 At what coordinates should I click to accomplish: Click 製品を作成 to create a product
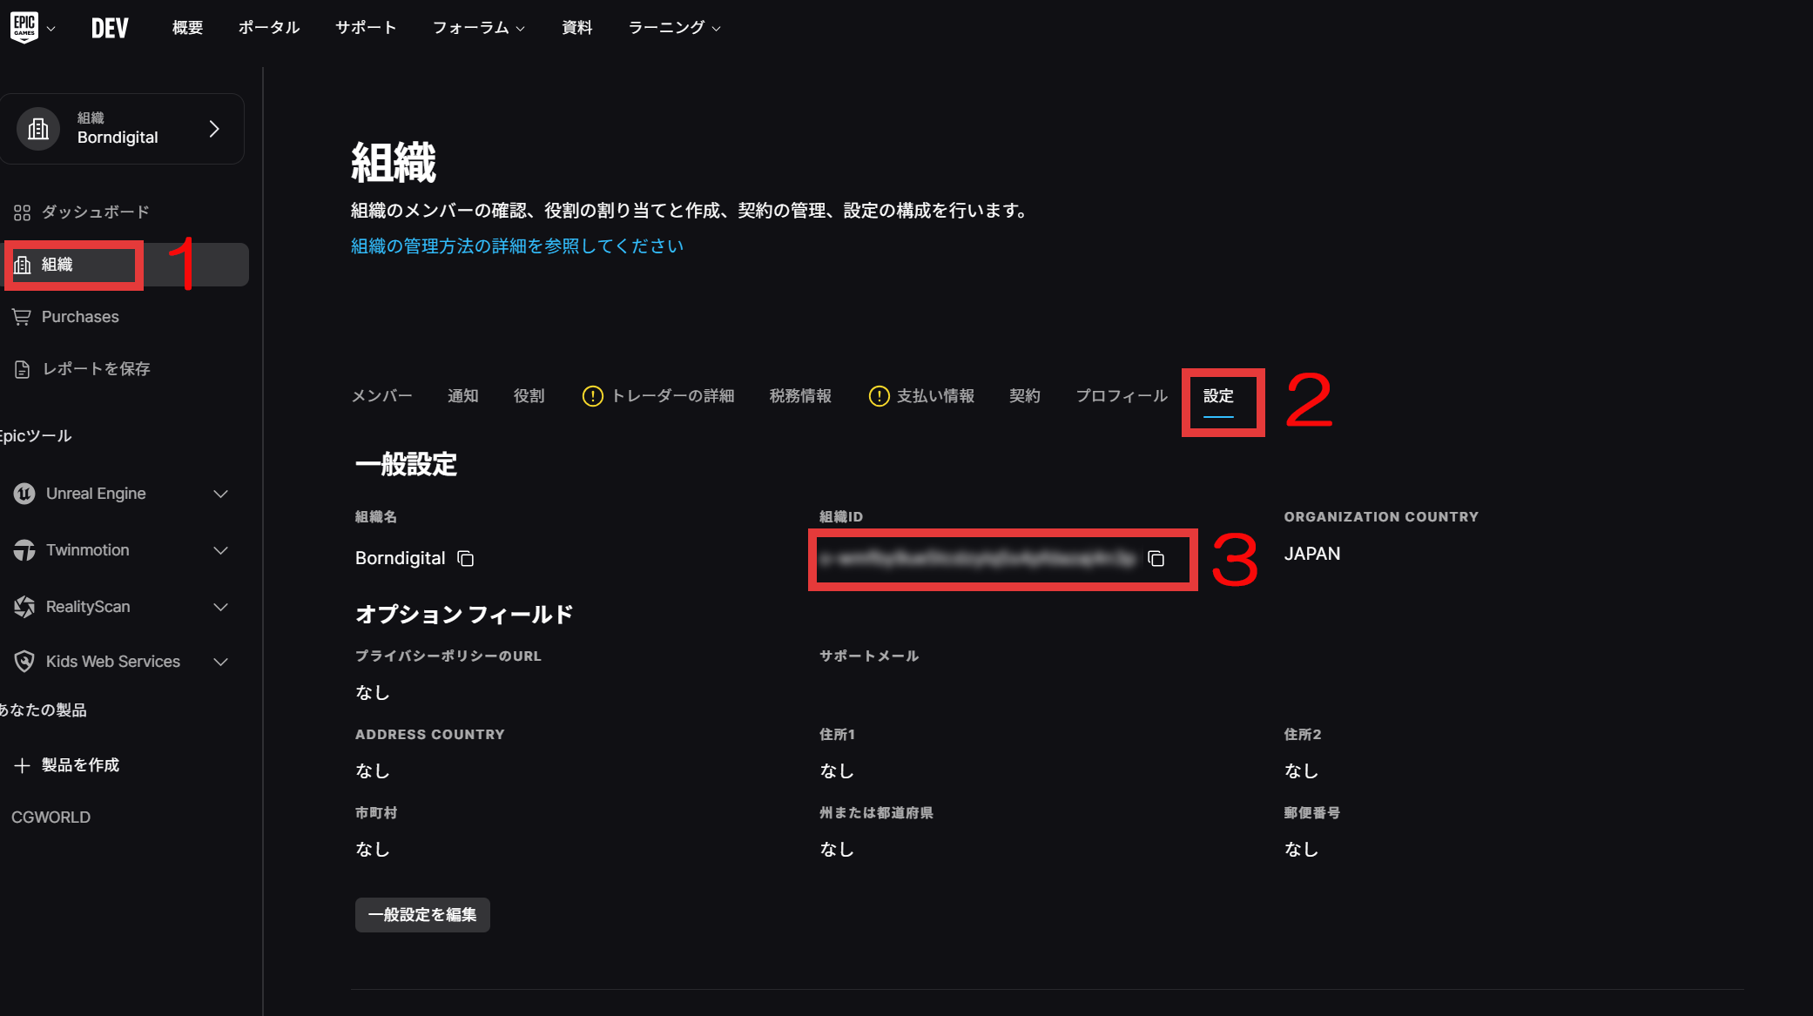80,765
